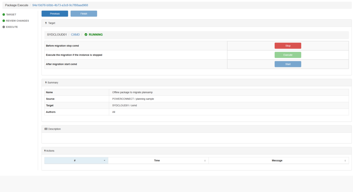Click the Target panel bolt icon
This screenshot has width=353, height=192.
point(46,23)
